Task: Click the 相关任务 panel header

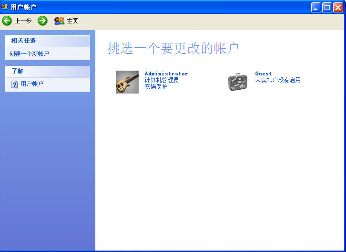Action: (x=48, y=41)
